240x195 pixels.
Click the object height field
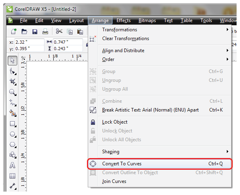(x=68, y=49)
